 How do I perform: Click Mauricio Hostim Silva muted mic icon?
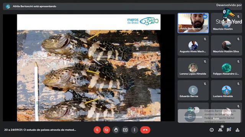click(238, 39)
